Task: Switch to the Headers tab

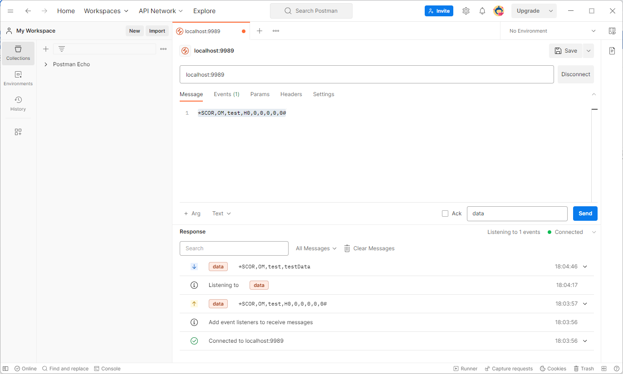Action: pyautogui.click(x=291, y=94)
